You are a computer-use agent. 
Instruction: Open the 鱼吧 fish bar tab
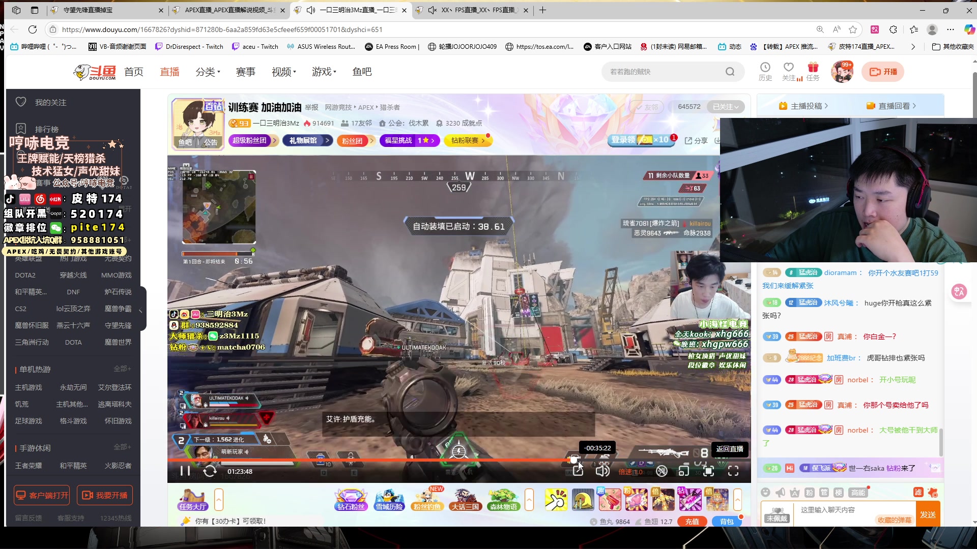(x=362, y=72)
